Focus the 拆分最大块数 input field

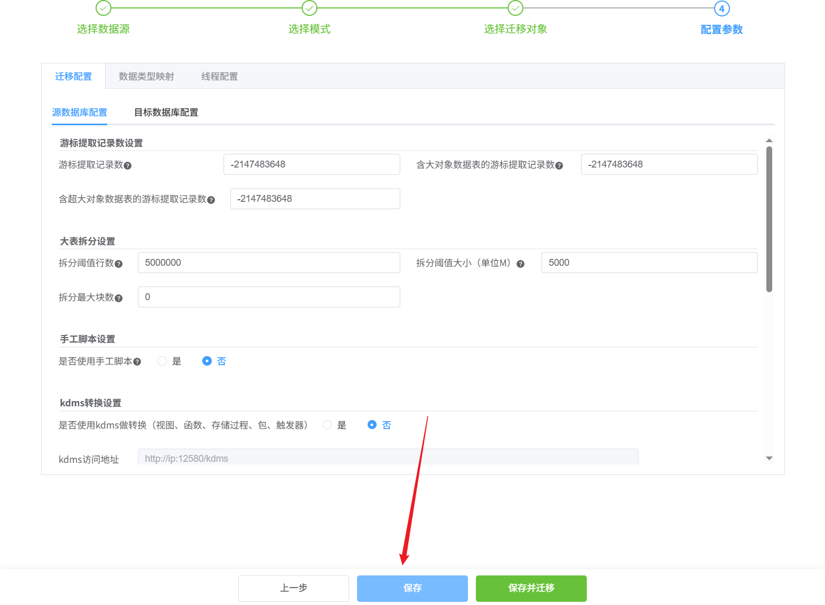(x=269, y=297)
